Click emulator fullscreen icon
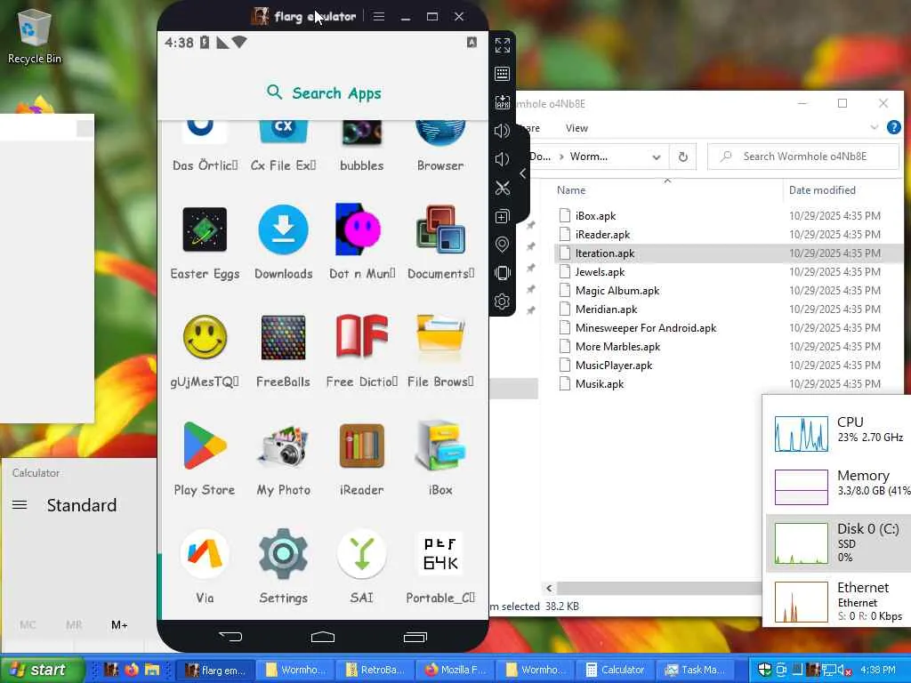 503,45
